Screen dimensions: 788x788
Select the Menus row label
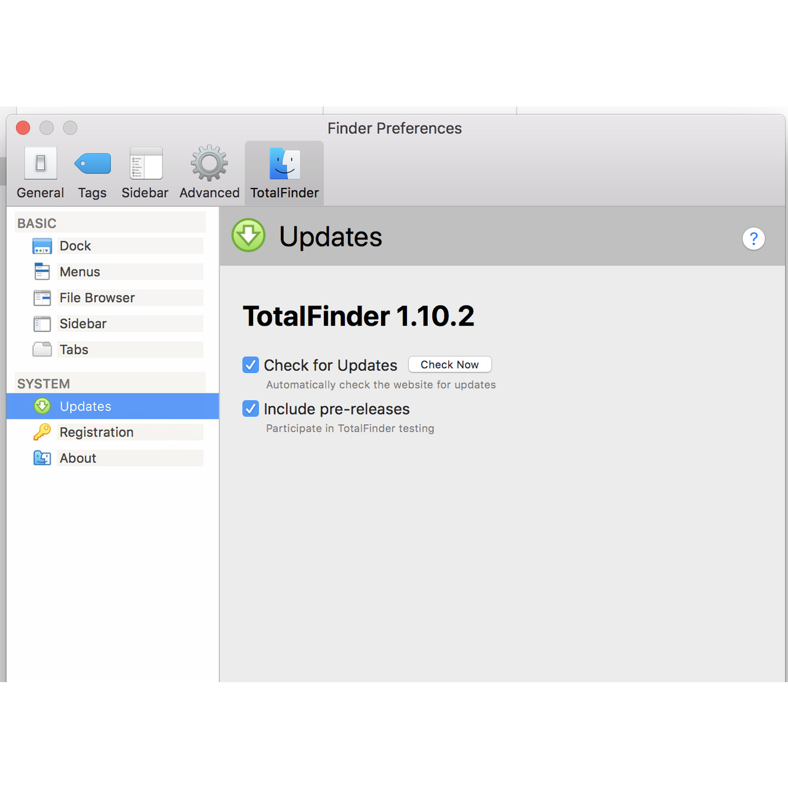pos(80,272)
